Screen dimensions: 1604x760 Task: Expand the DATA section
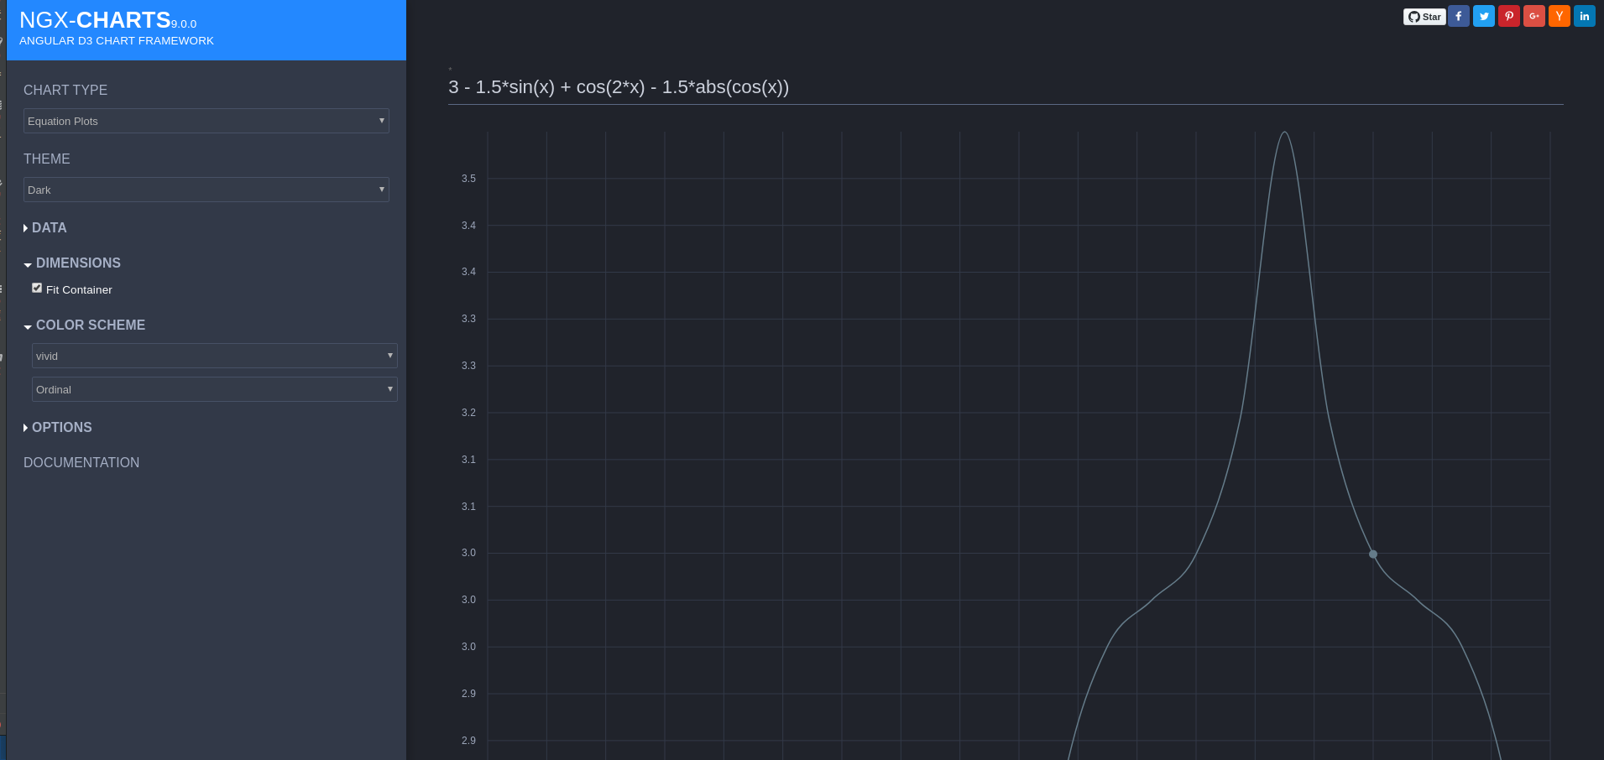coord(48,227)
